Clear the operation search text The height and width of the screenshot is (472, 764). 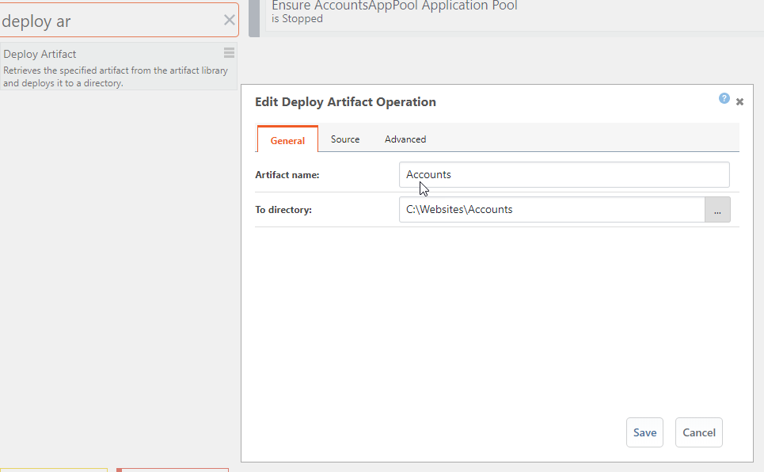click(x=229, y=21)
